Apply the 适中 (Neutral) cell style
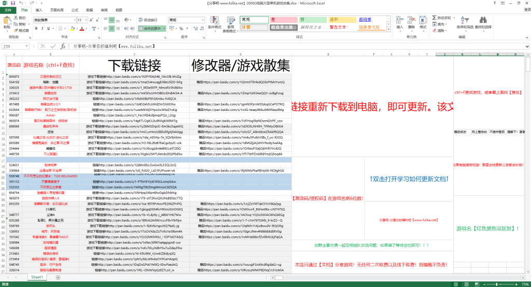 click(x=342, y=20)
